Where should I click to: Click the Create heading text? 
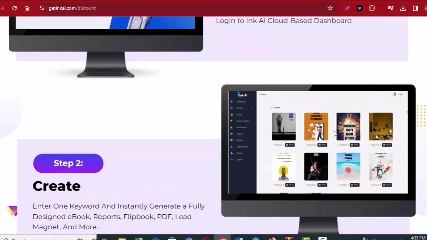point(56,186)
